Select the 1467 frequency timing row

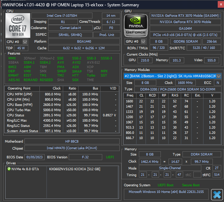(172, 107)
